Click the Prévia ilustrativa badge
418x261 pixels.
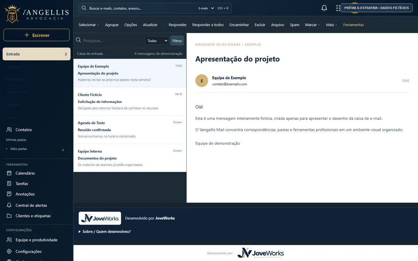pyautogui.click(x=377, y=8)
